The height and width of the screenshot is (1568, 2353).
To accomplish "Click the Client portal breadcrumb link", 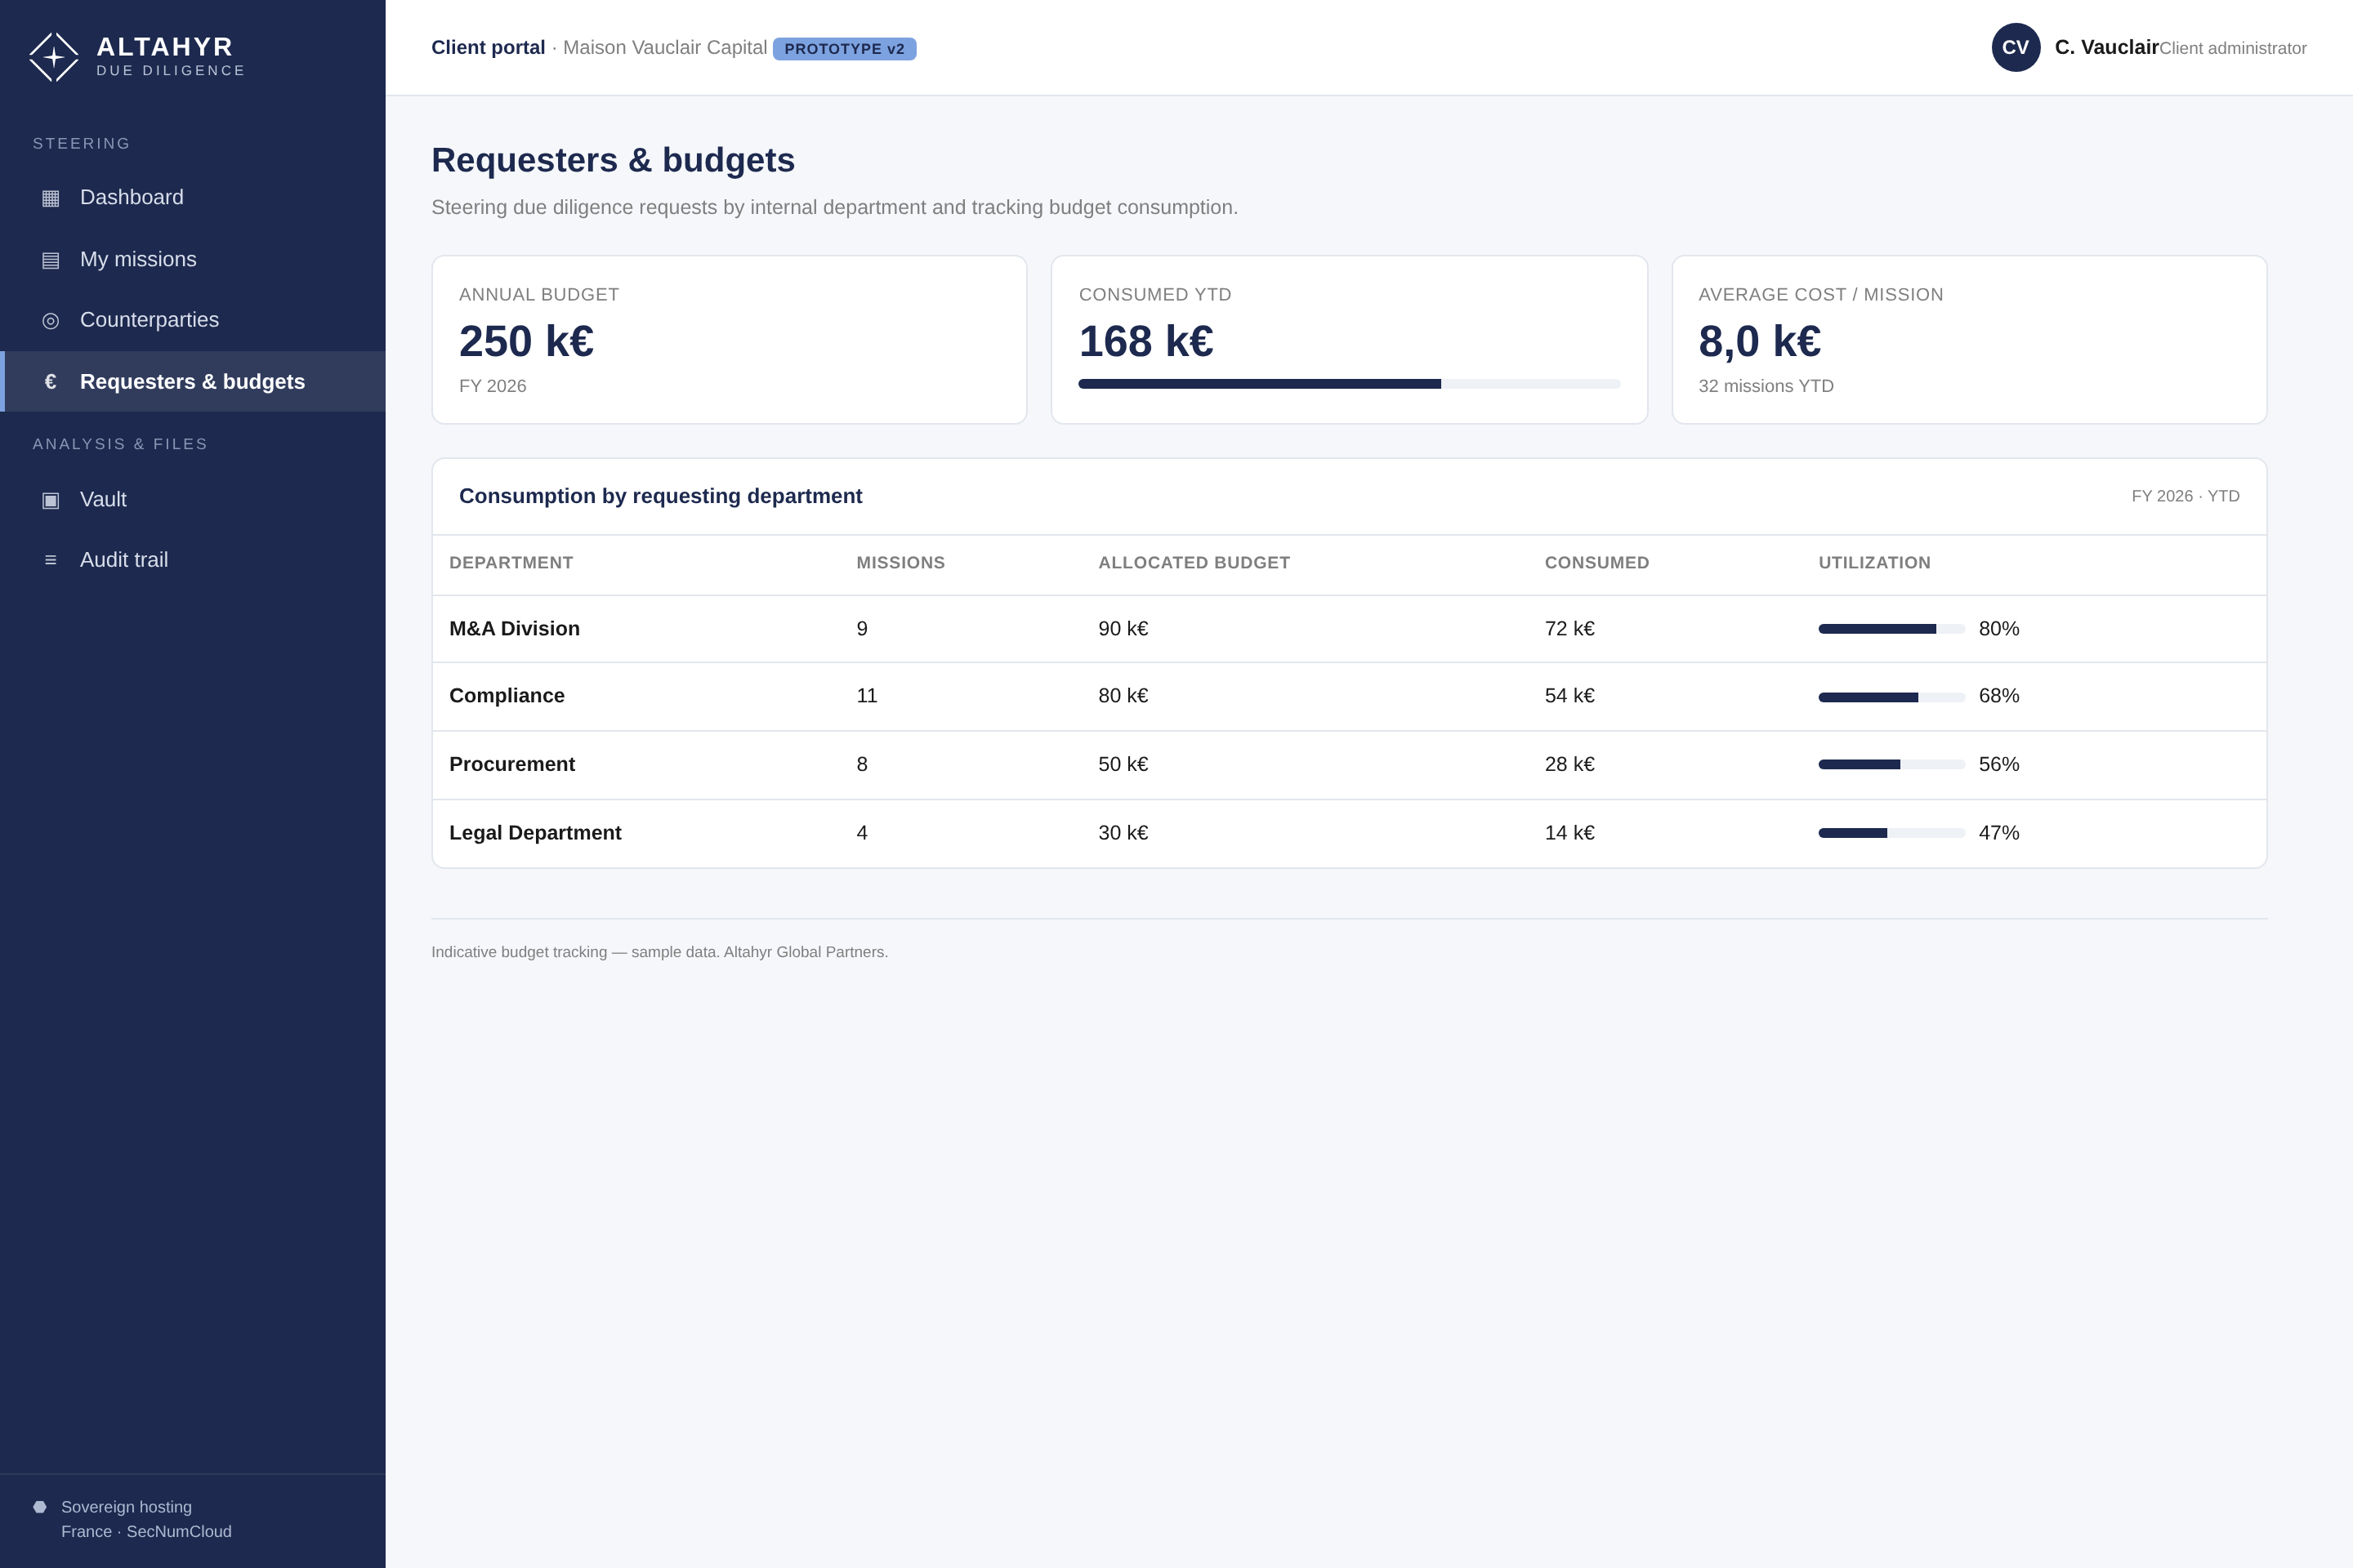I will pyautogui.click(x=489, y=47).
